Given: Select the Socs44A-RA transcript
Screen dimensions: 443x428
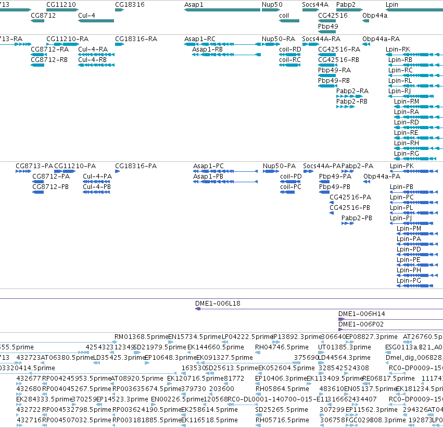Looking at the screenshot, I should [x=311, y=44].
